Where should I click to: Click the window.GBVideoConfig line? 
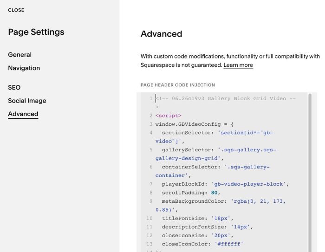[195, 124]
